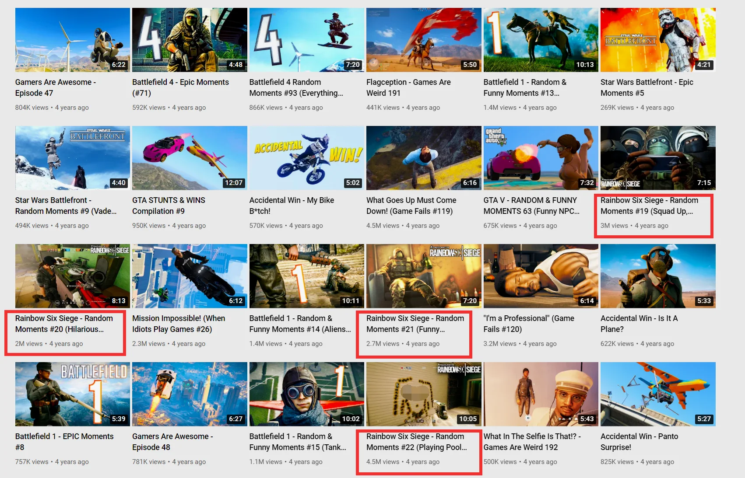Open Battlefield 1 Funny Moments #15 Tank thumbnail
This screenshot has width=745, height=478.
pyautogui.click(x=307, y=394)
